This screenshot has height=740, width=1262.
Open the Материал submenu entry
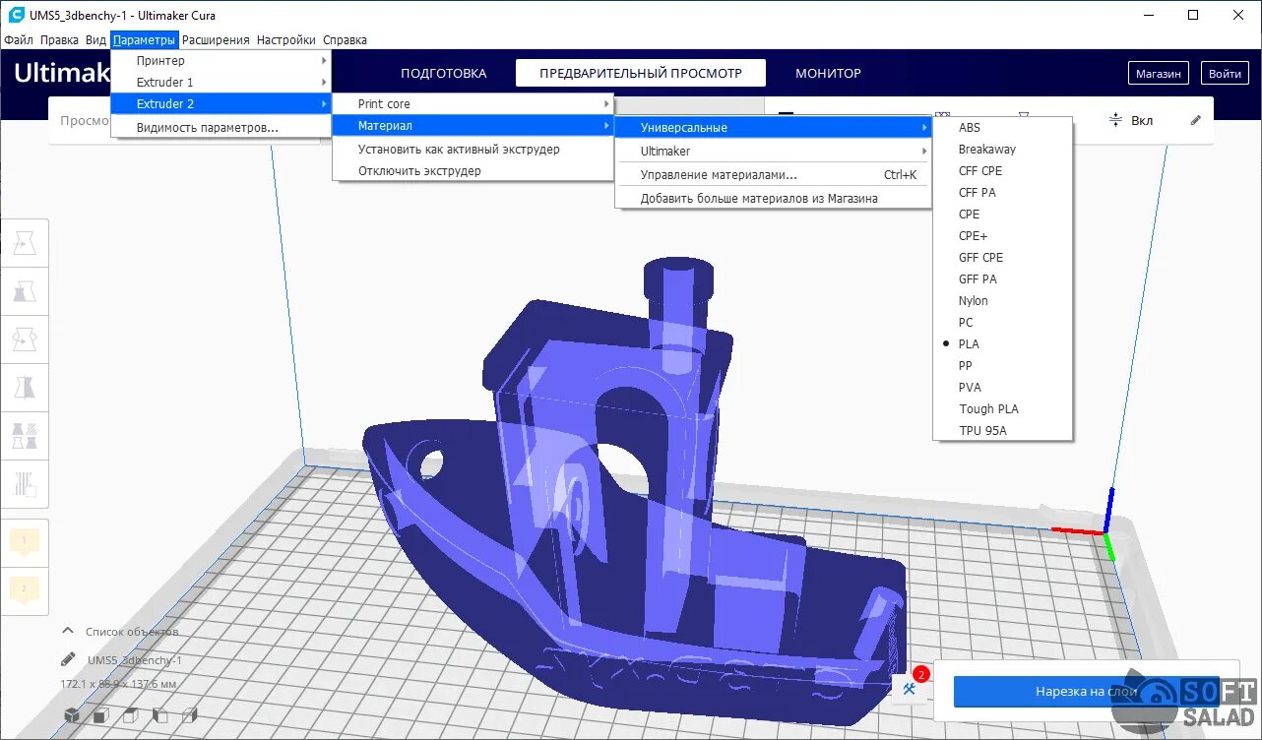coord(473,126)
